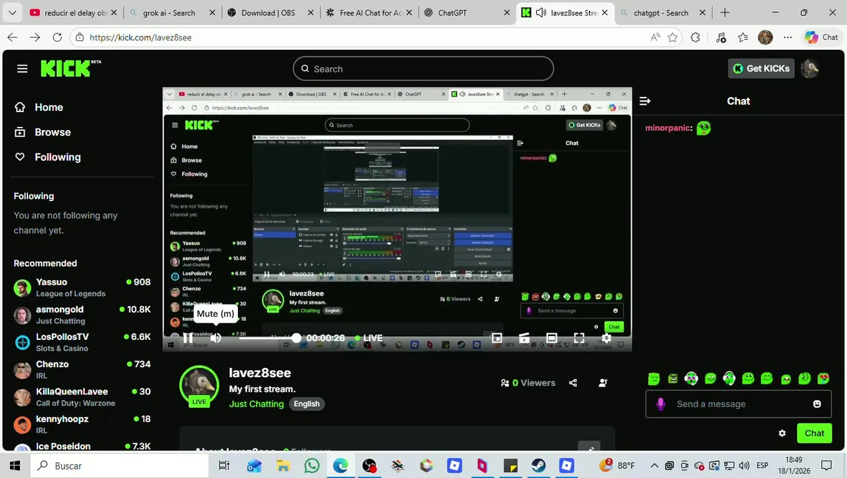
Task: Open LosPollosTV recommended channel
Action: tap(82, 342)
